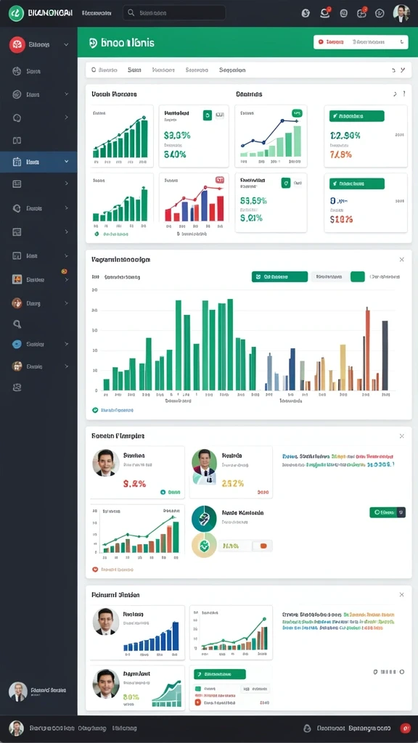Click the green badge on the blue line chart card
418x743 pixels.
[297, 113]
